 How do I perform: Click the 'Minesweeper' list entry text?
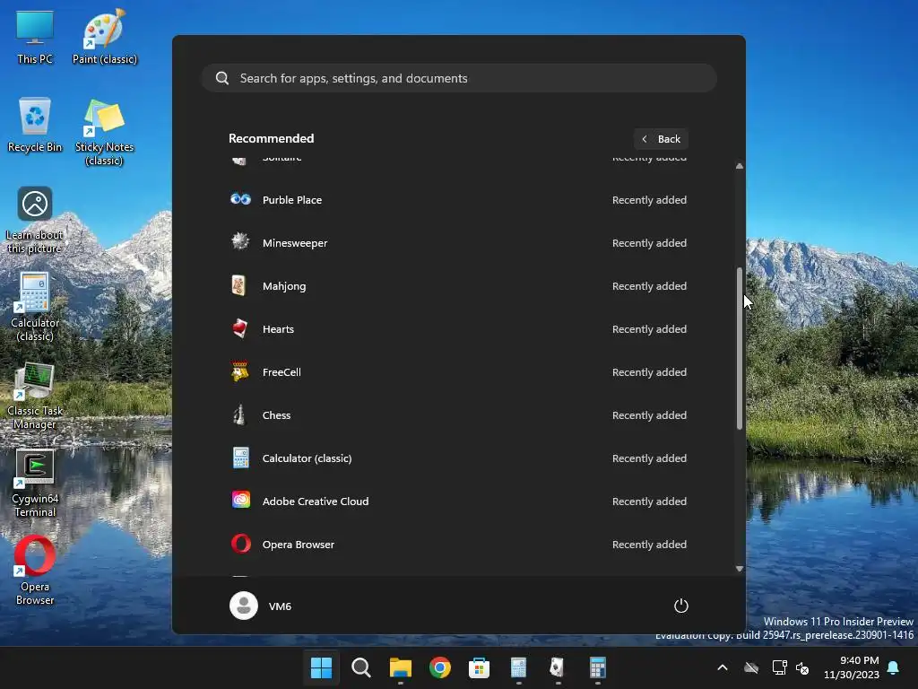point(295,242)
